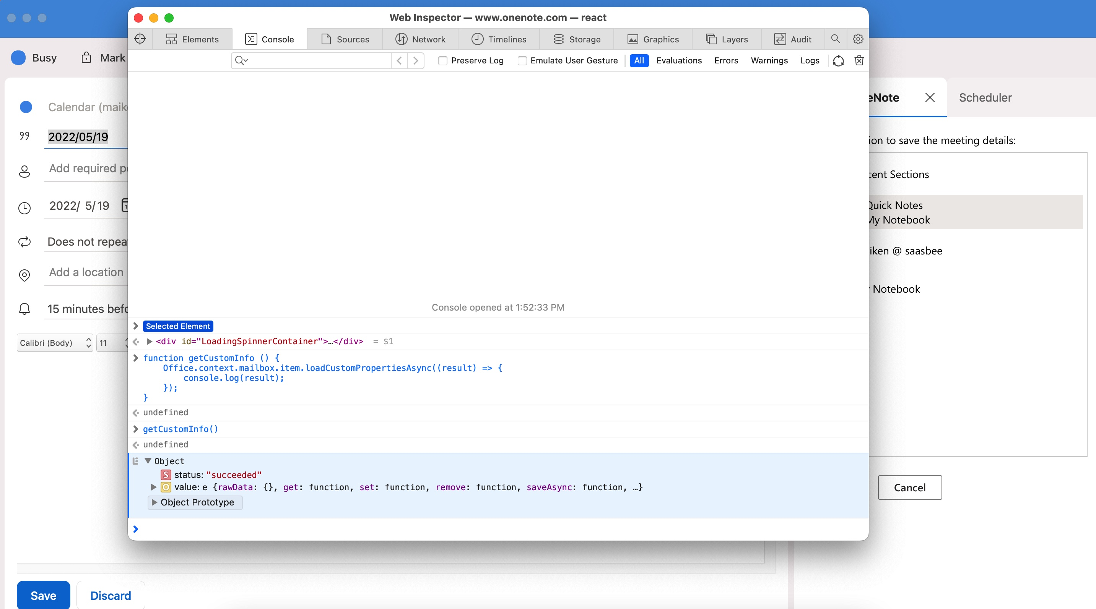Click the font size stepper up arrow
The height and width of the screenshot is (609, 1096).
coord(127,340)
